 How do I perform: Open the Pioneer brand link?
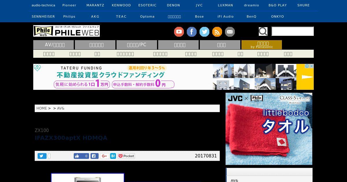click(x=69, y=5)
